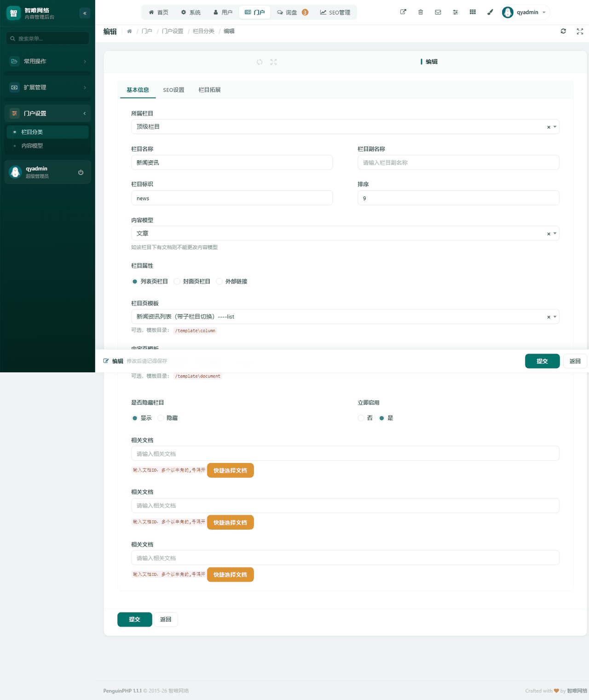Select 列表页栏目 radio option
This screenshot has height=700, width=589.
click(135, 282)
